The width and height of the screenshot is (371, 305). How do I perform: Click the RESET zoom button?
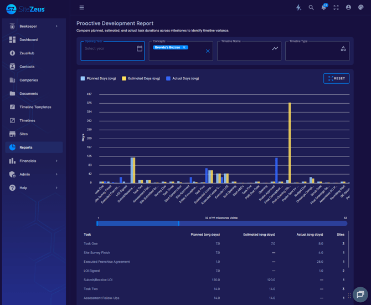point(336,78)
